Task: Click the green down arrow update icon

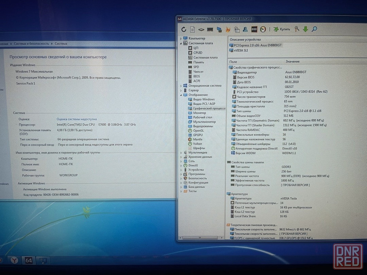Action: click(x=305, y=29)
